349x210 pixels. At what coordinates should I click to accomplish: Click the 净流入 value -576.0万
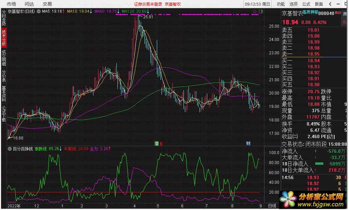pyautogui.click(x=336, y=151)
